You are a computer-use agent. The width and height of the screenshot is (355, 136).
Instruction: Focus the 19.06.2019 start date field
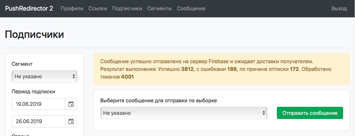[x=38, y=104]
